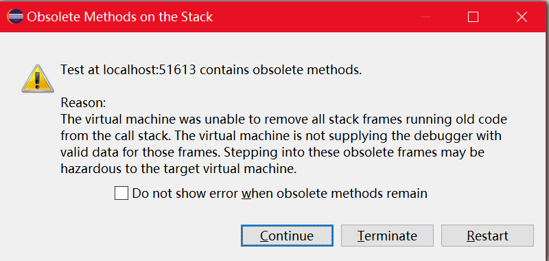Viewport: 549px width, 261px height.
Task: Click the line starting 'The virtual machine was unable'
Action: pyautogui.click(x=283, y=120)
